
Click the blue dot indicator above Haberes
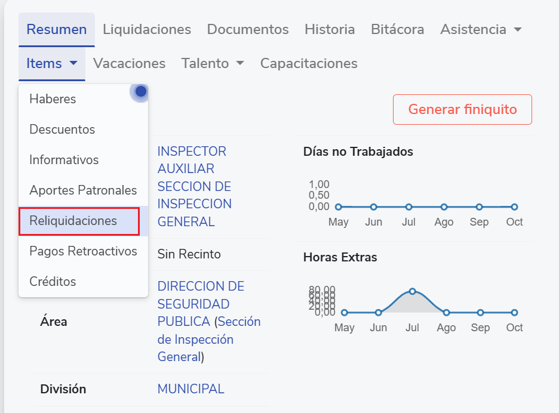tap(141, 91)
